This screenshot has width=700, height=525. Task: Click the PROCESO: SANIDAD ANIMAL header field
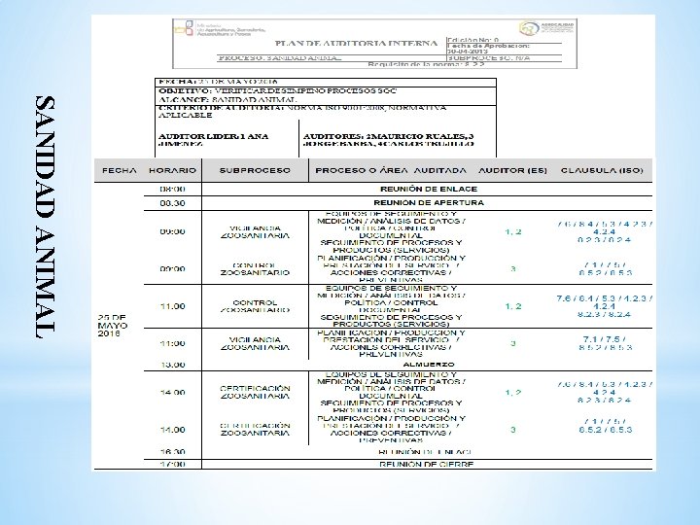coord(332,58)
